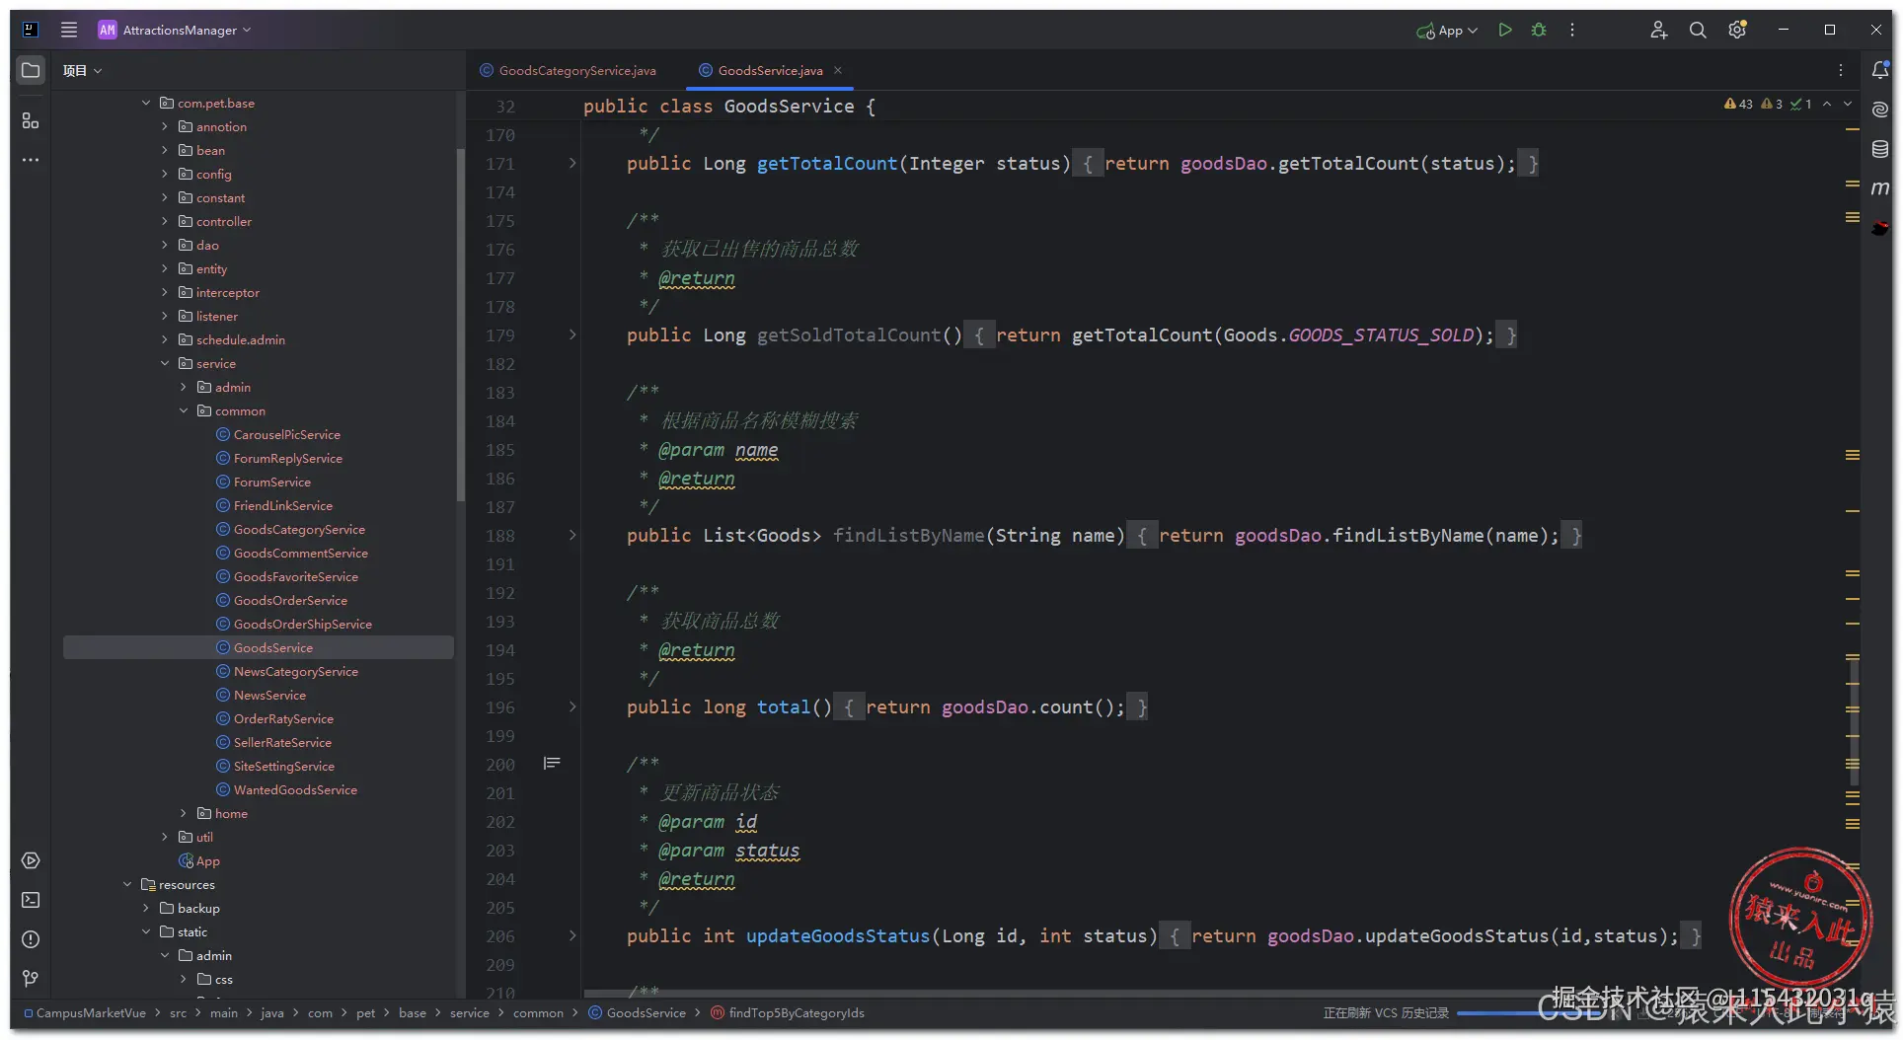Toggle the Project tool window
1903x1040 pixels.
click(x=31, y=70)
